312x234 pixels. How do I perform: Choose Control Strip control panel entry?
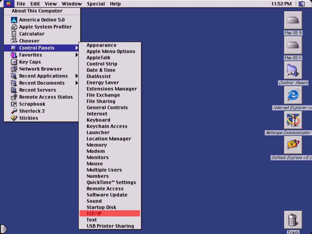(x=110, y=64)
